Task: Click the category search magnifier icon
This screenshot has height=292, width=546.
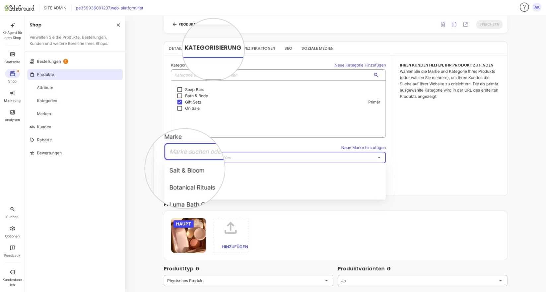Action: tap(376, 75)
